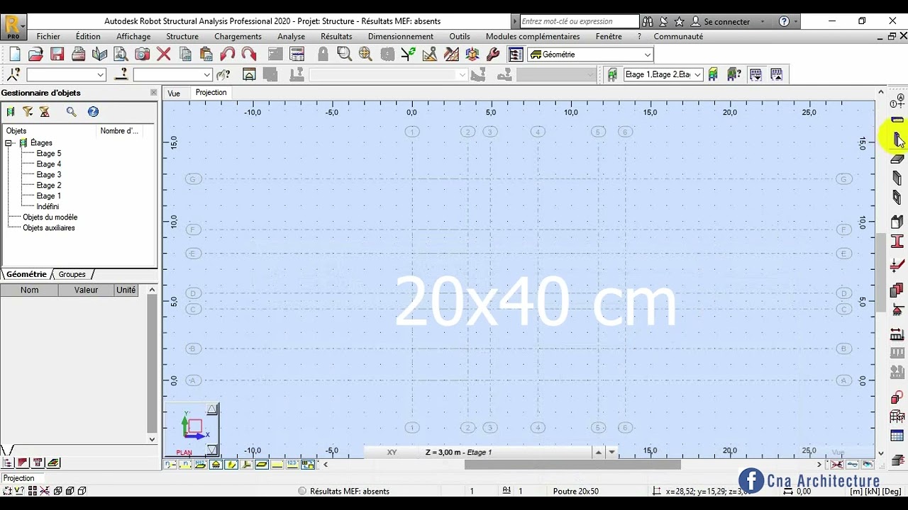This screenshot has height=510, width=908.
Task: Click the red X delete icon
Action: [164, 55]
